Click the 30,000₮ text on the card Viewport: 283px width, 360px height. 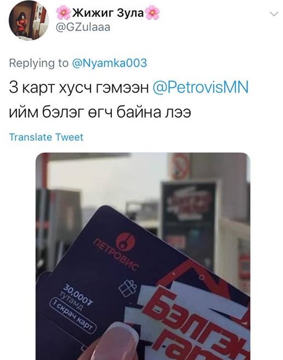[x=78, y=295]
